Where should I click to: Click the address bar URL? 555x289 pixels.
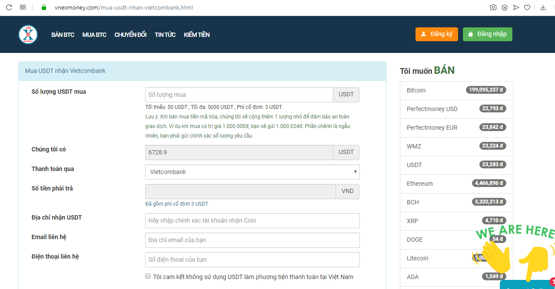point(124,7)
